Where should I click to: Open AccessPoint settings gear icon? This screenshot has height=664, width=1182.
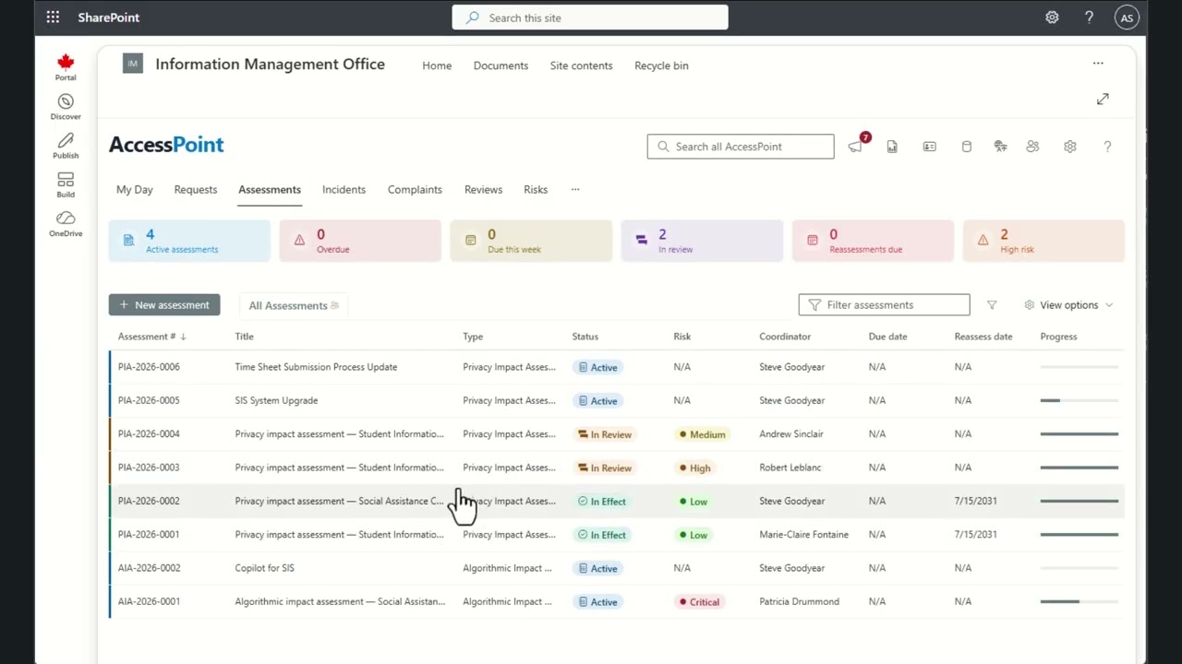[1069, 147]
